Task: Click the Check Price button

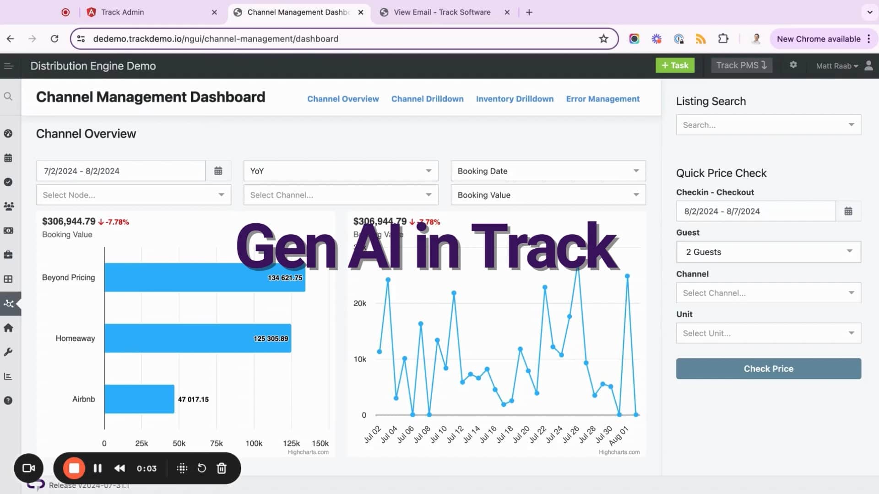Action: [768, 369]
